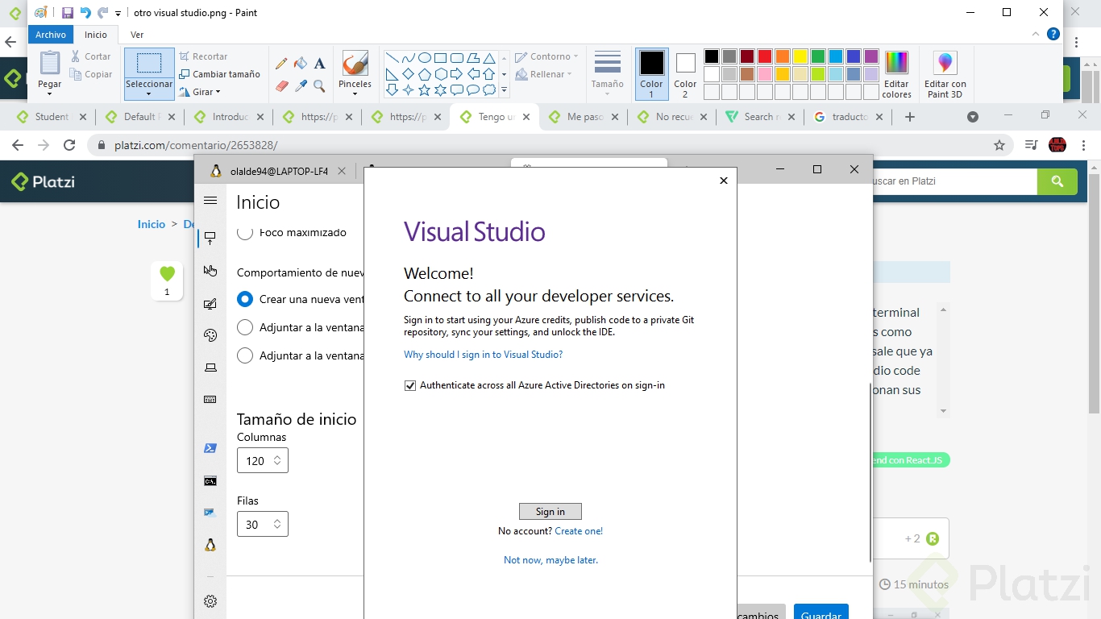Click the Columnas 120 number field
The image size is (1101, 619).
(262, 460)
